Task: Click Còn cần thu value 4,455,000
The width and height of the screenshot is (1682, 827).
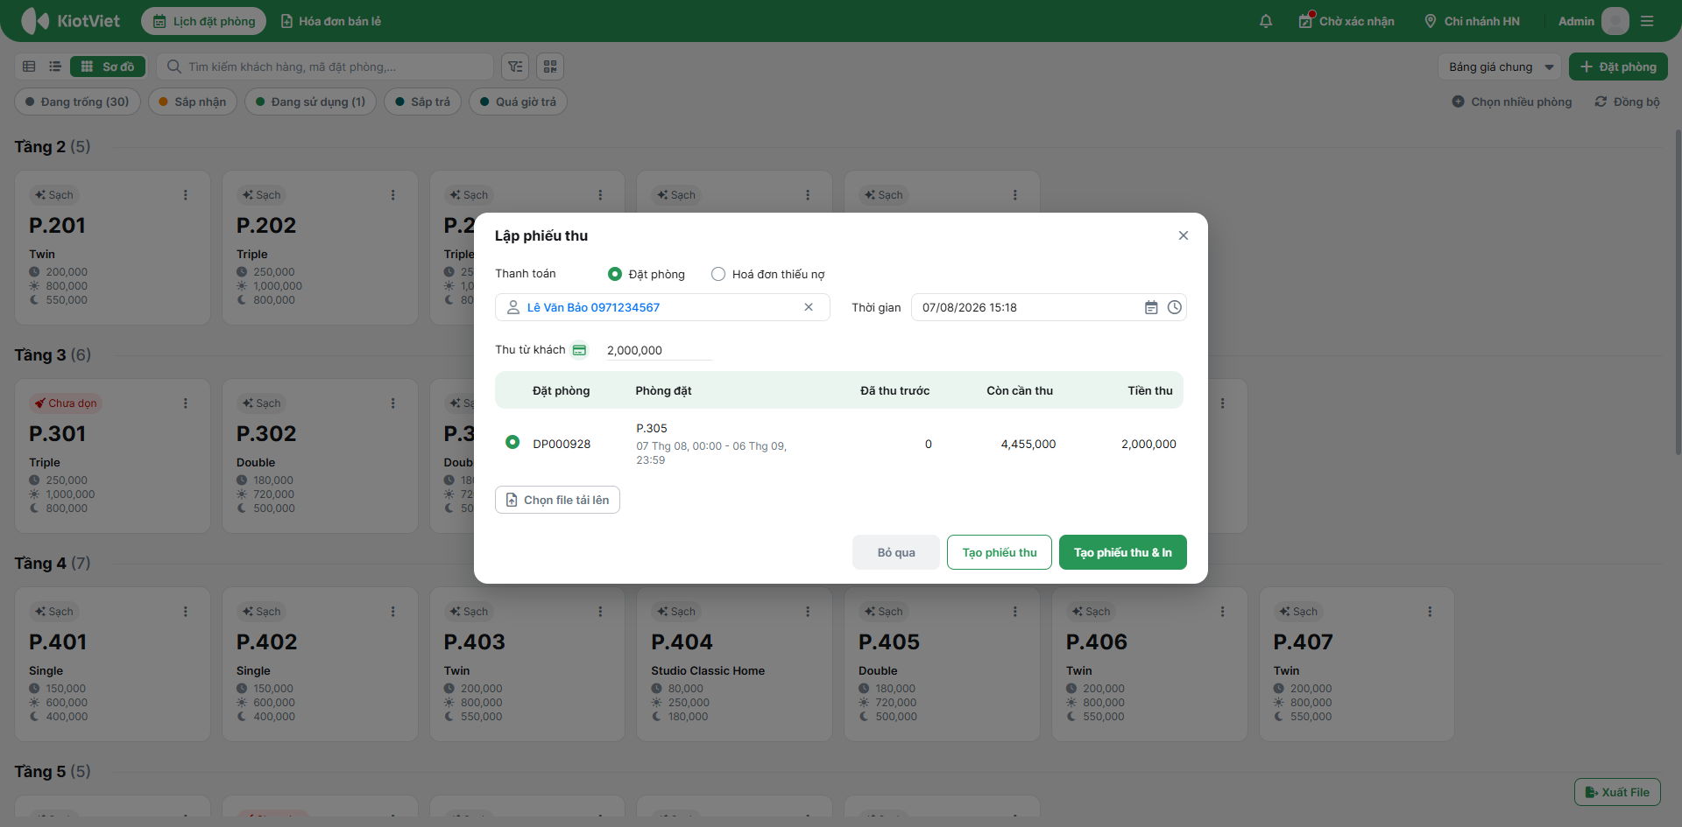Action: (x=1028, y=444)
